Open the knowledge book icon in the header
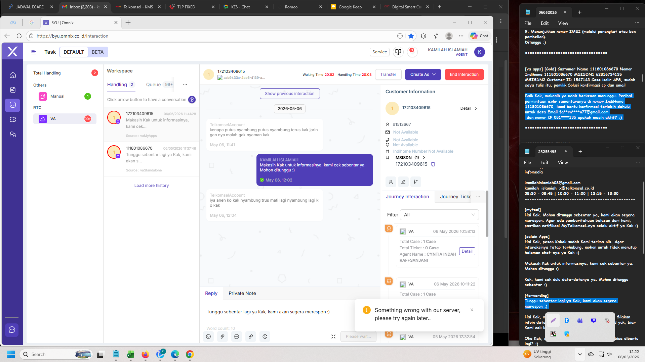The image size is (645, 362). pyautogui.click(x=398, y=52)
